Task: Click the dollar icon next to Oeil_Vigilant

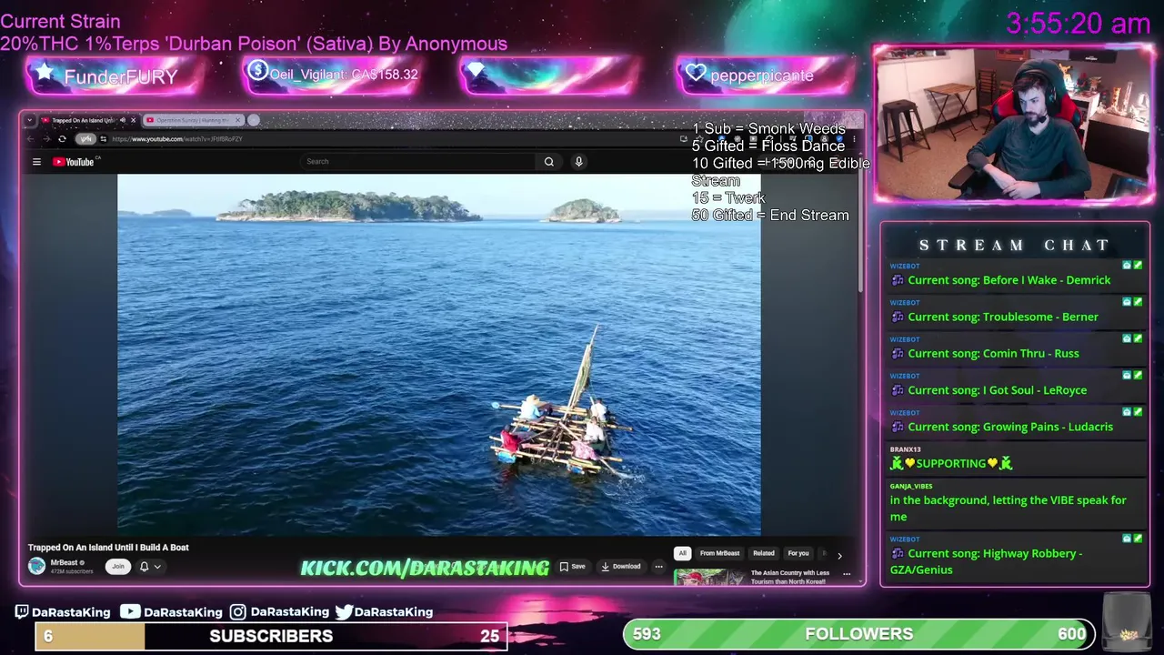Action: tap(257, 70)
